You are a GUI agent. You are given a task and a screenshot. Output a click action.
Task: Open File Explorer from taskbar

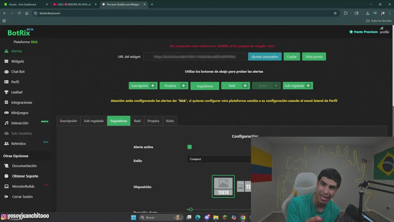click(216, 217)
